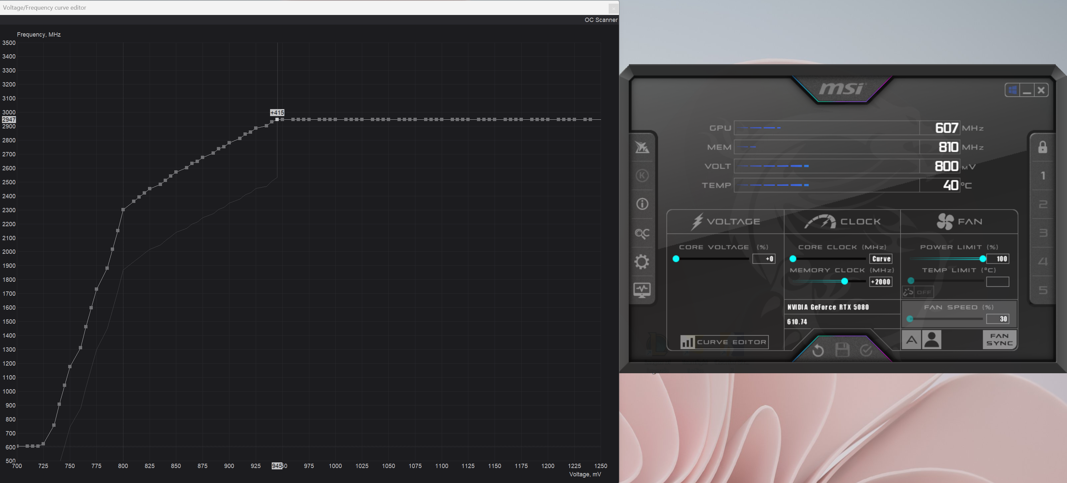Click the Fan Speed slider handle
This screenshot has width=1067, height=483.
[x=910, y=319]
